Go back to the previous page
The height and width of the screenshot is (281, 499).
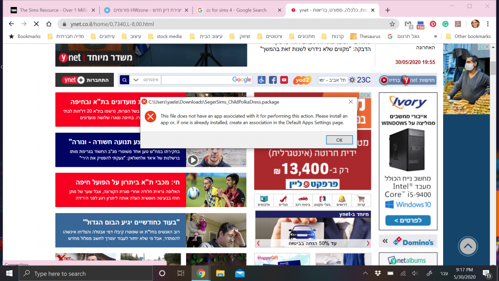(x=11, y=24)
